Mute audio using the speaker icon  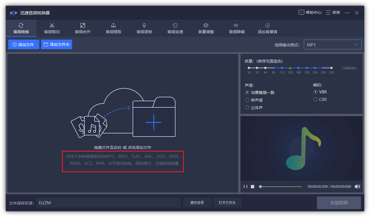(357, 186)
